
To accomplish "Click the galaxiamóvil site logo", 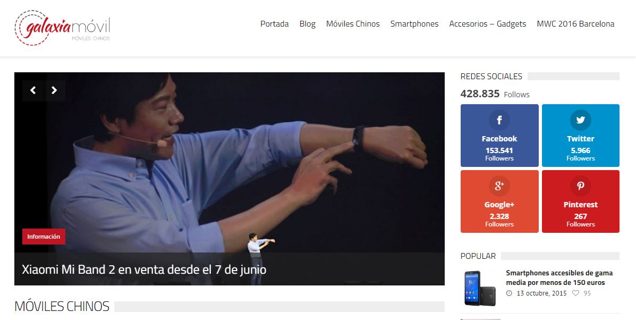I will tap(63, 28).
